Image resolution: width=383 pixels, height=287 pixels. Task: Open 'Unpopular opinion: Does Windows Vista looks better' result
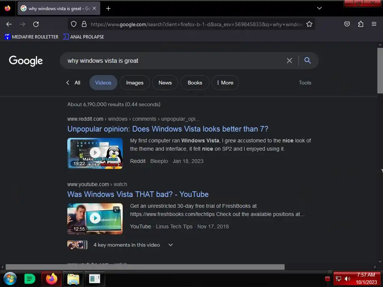point(168,129)
